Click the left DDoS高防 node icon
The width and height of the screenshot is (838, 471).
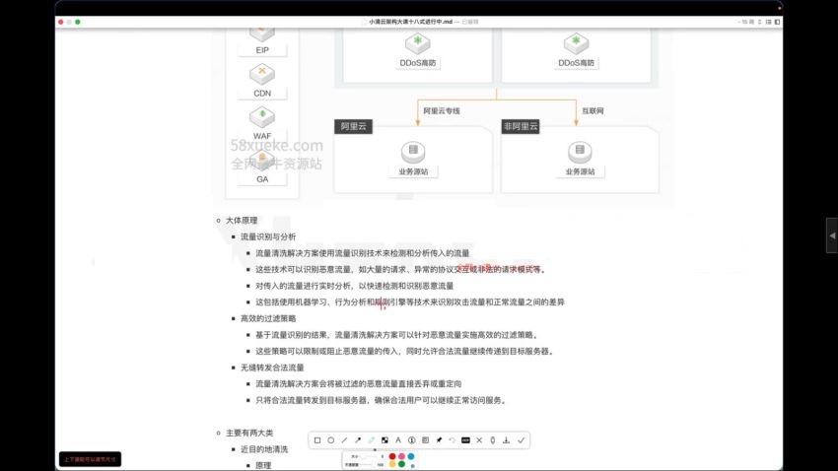click(x=417, y=43)
